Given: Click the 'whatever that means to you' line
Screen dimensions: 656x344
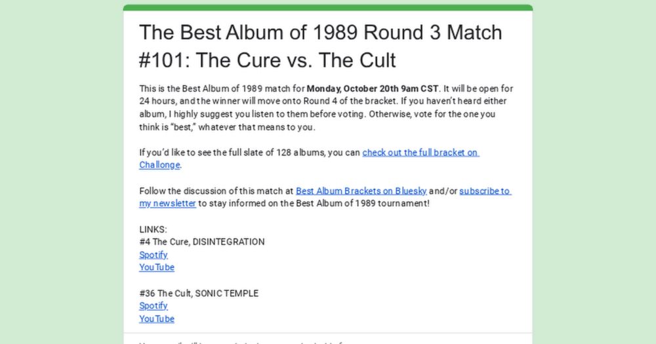Looking at the screenshot, I should pyautogui.click(x=227, y=127).
